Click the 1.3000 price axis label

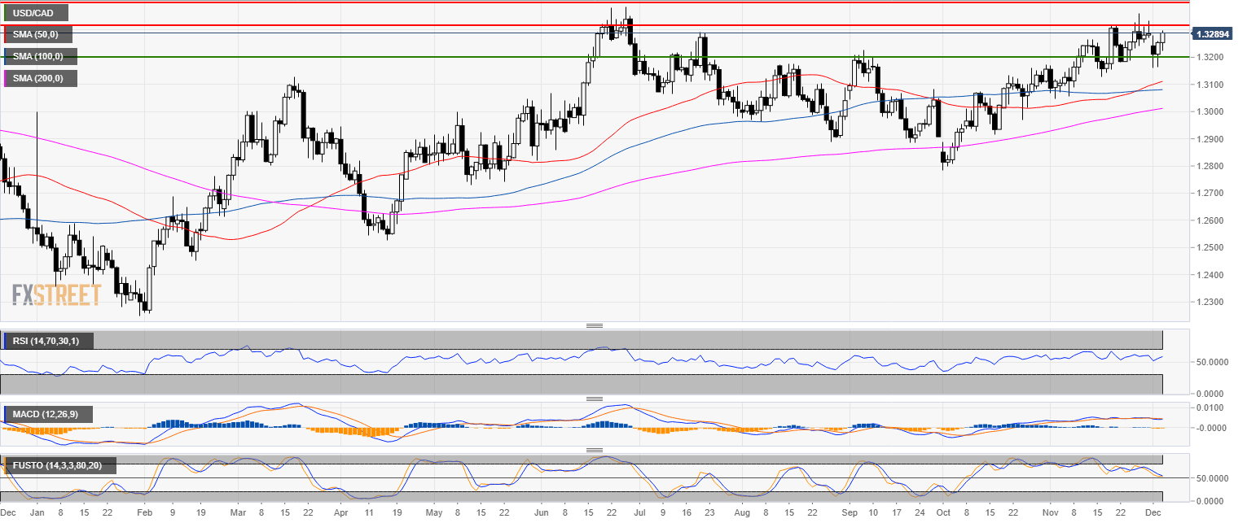[1206, 111]
